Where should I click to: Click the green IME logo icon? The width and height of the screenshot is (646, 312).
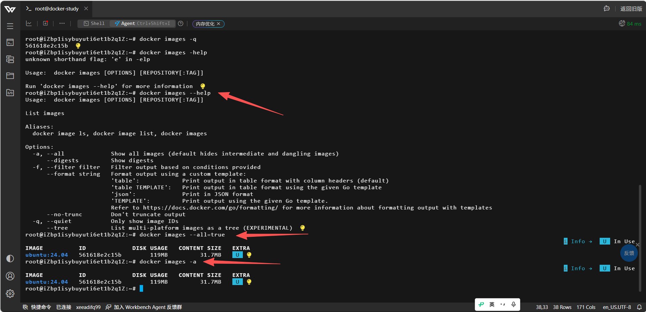point(481,304)
